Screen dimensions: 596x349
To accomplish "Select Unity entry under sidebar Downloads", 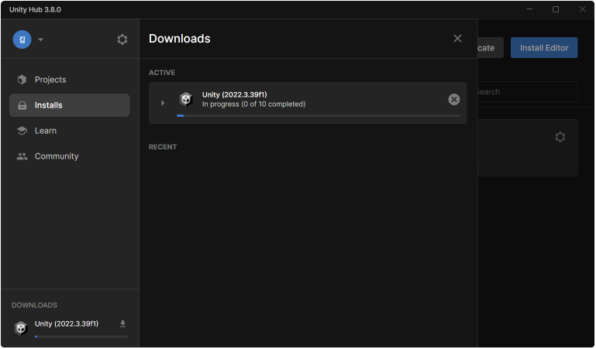I will pos(67,323).
